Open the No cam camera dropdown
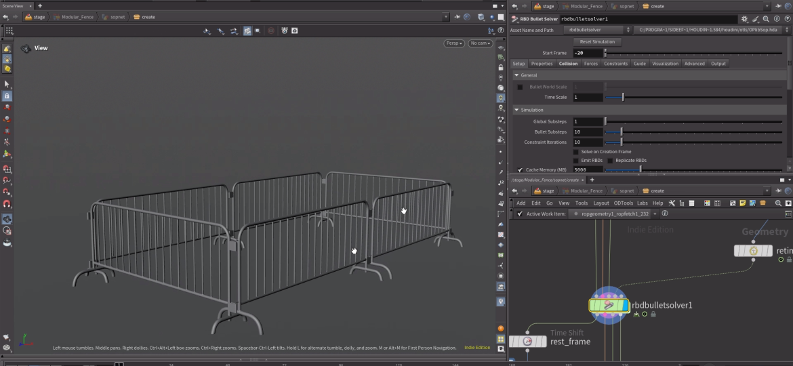Viewport: 793px width, 366px height. [480, 43]
